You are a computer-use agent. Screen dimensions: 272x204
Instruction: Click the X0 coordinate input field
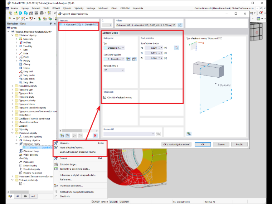[x=151, y=48]
